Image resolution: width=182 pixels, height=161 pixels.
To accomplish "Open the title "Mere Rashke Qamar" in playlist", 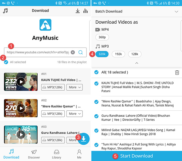I will point(61,106).
